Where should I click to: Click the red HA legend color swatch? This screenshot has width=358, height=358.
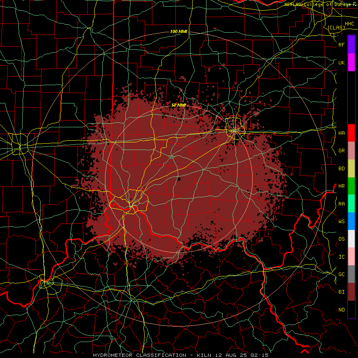pyautogui.click(x=351, y=133)
